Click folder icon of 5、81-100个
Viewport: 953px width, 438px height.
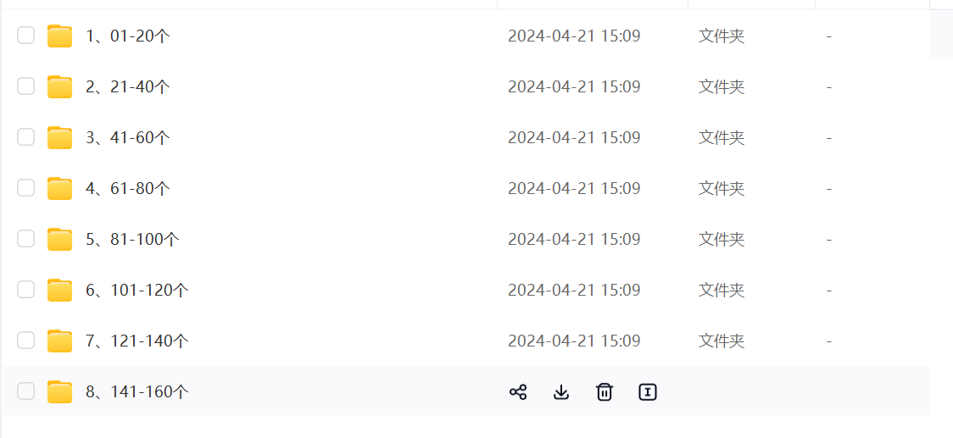tap(59, 239)
